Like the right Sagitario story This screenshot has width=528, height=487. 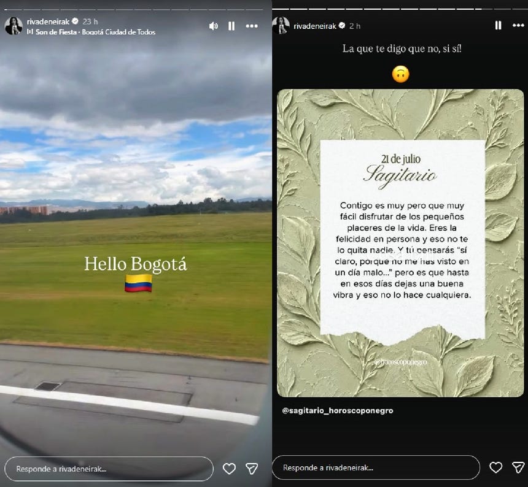(495, 467)
